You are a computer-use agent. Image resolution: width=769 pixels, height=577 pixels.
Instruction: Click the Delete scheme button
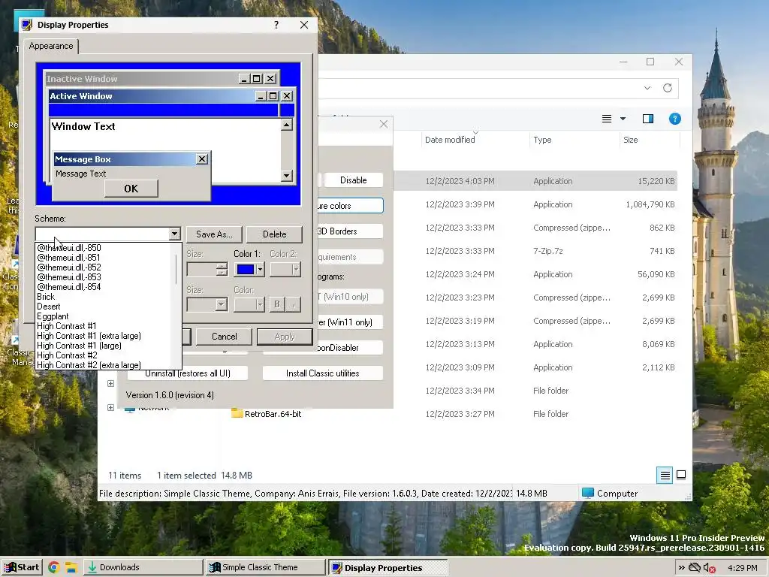click(x=275, y=234)
